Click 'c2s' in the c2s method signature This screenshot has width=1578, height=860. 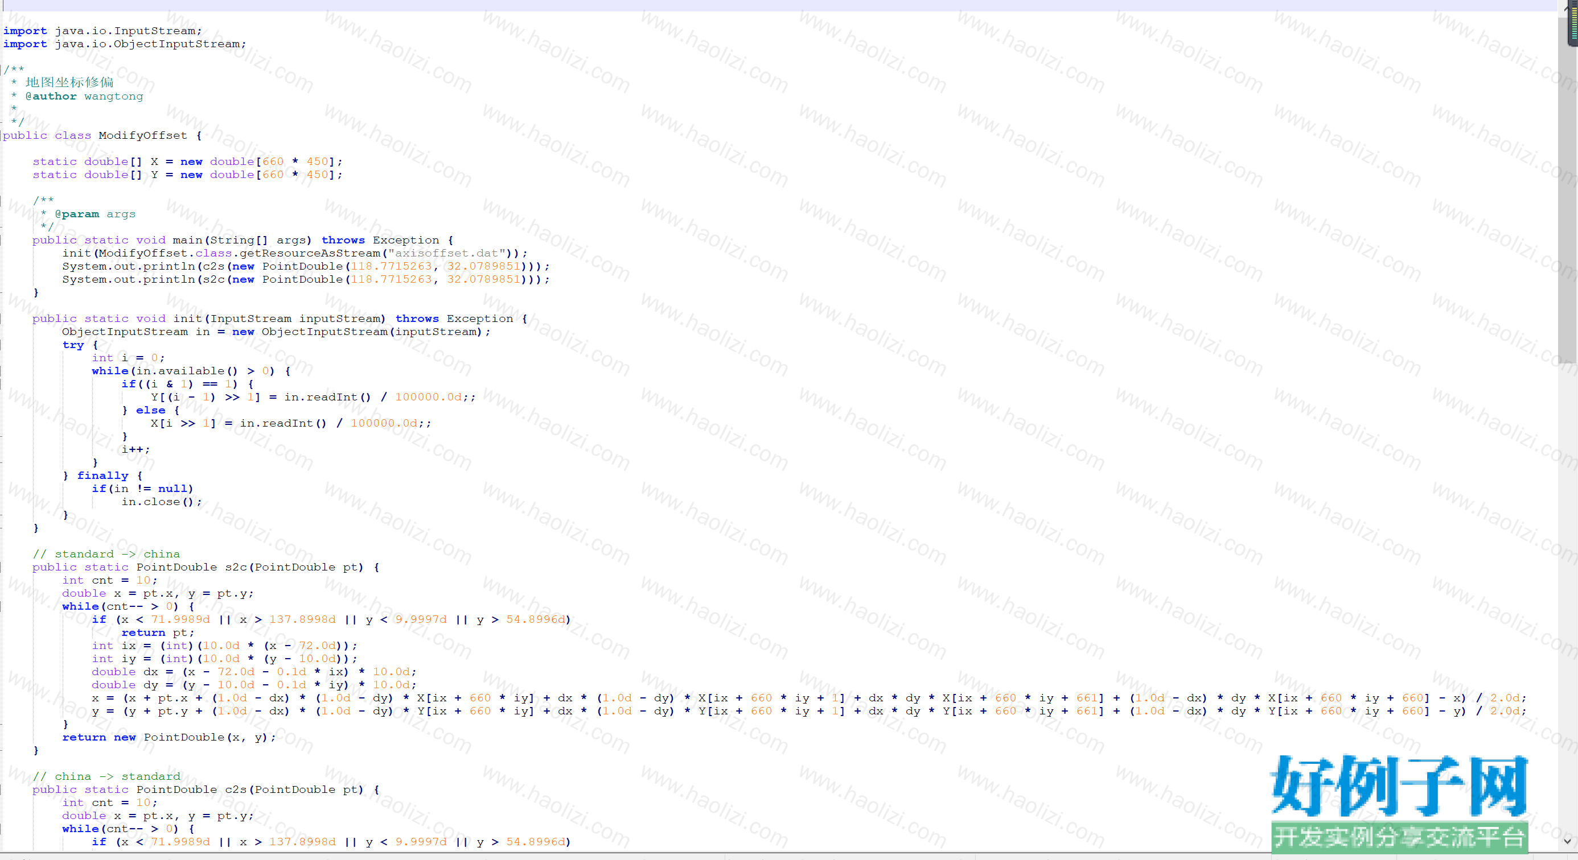[x=236, y=789]
